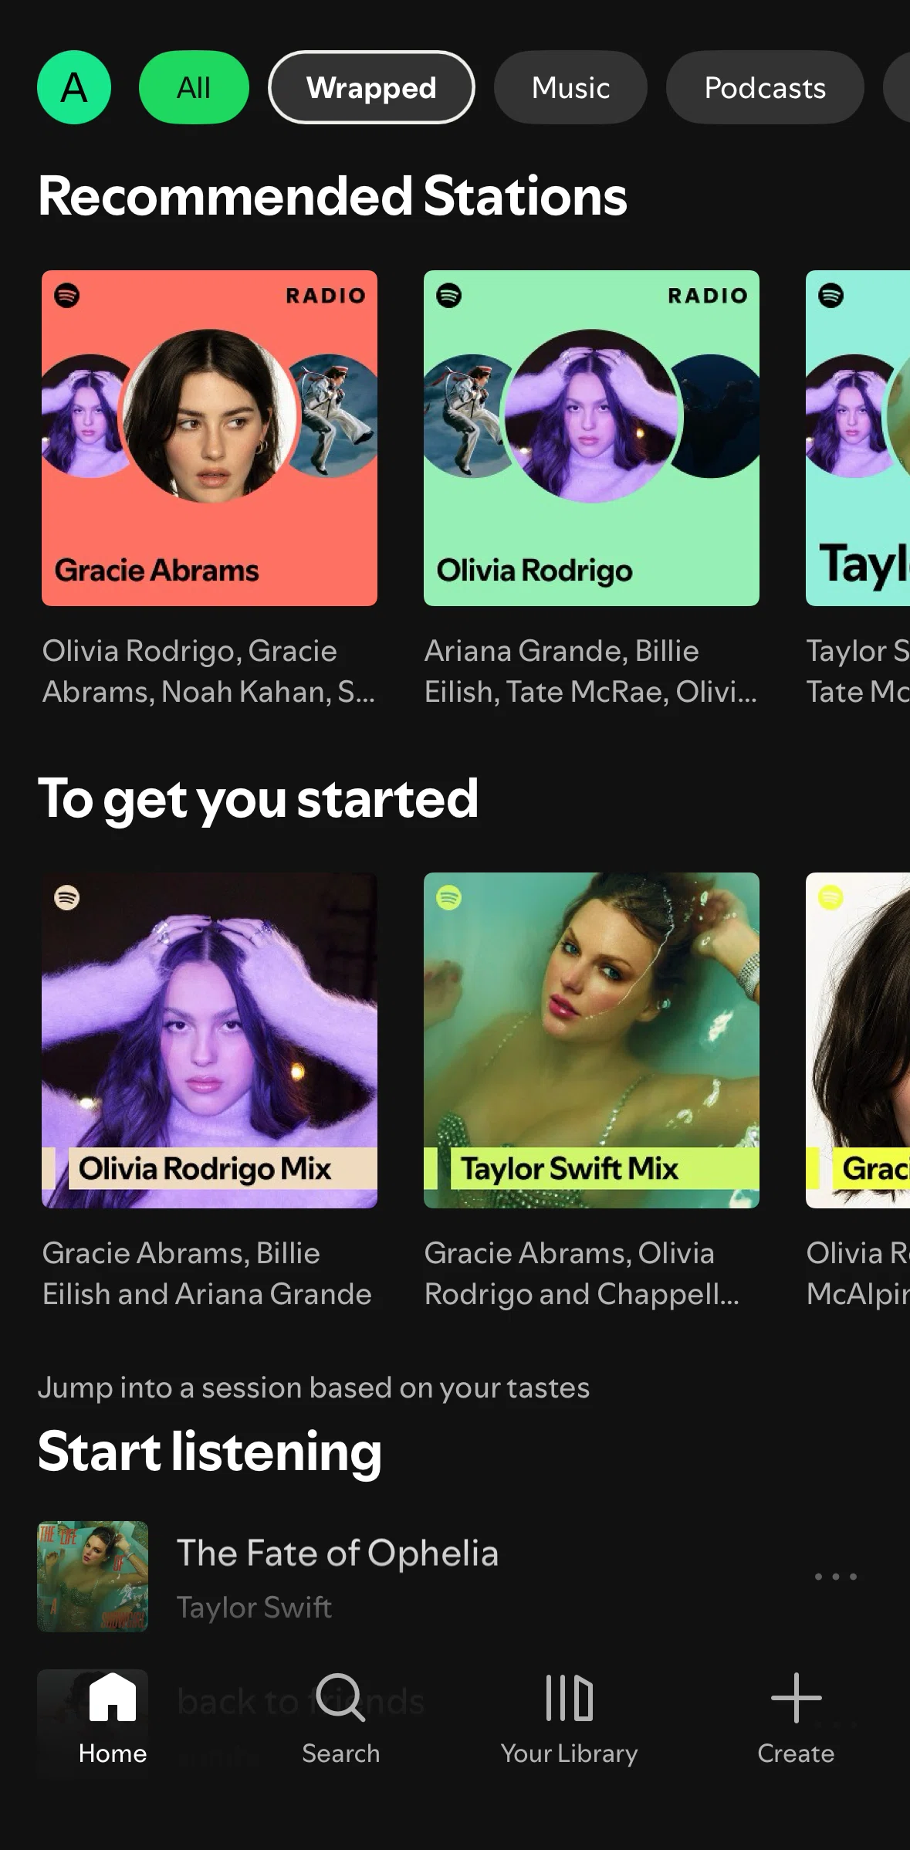The height and width of the screenshot is (1850, 910).
Task: Click 'Jump into a session based on your tastes'
Action: coord(313,1387)
